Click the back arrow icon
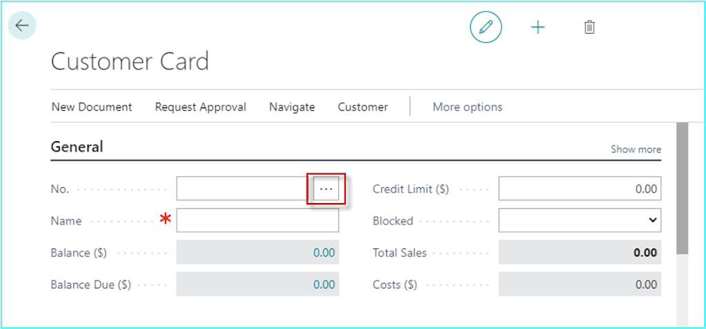 22,25
